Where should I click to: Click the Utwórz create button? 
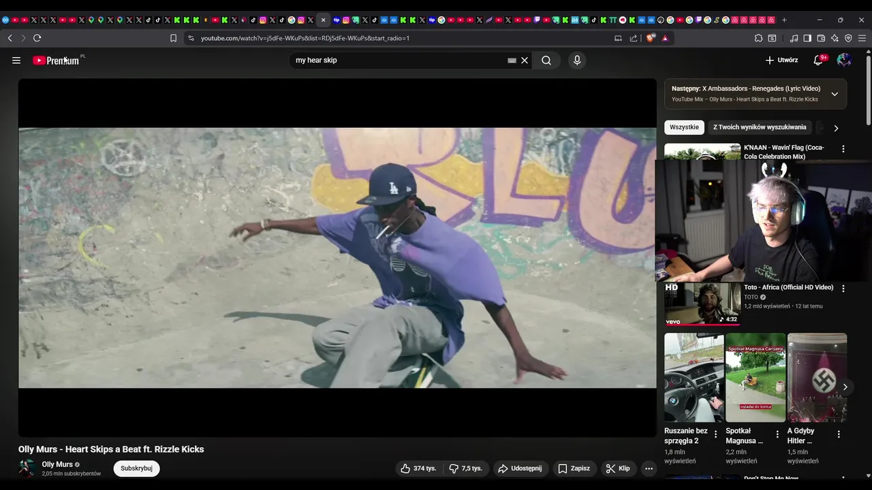coord(781,61)
